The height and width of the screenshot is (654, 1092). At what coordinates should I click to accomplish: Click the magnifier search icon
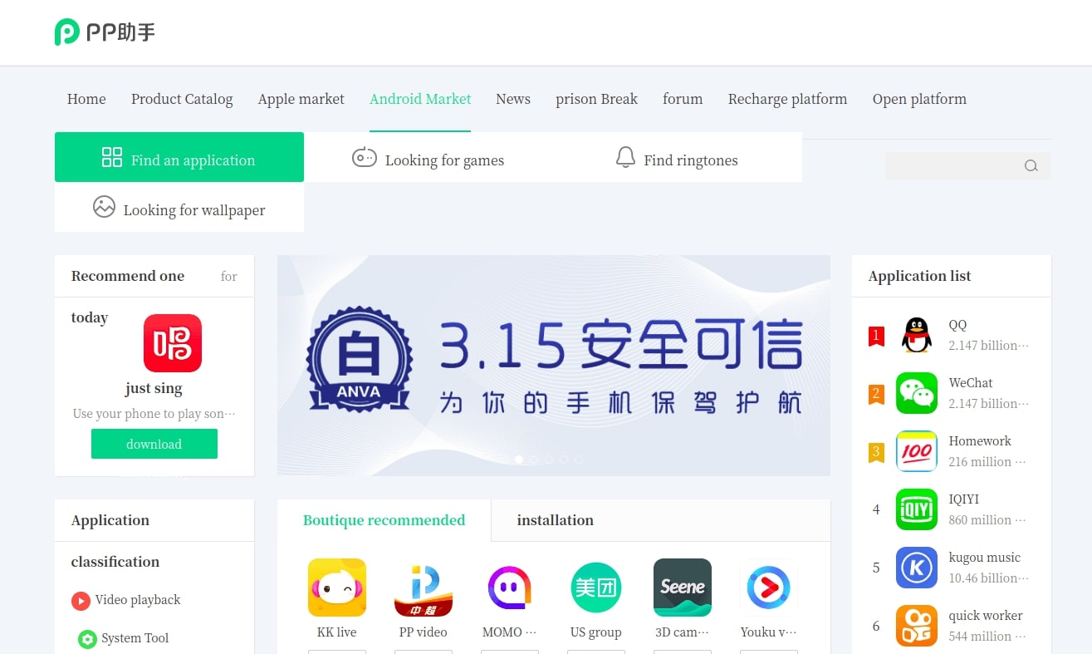pyautogui.click(x=1031, y=166)
